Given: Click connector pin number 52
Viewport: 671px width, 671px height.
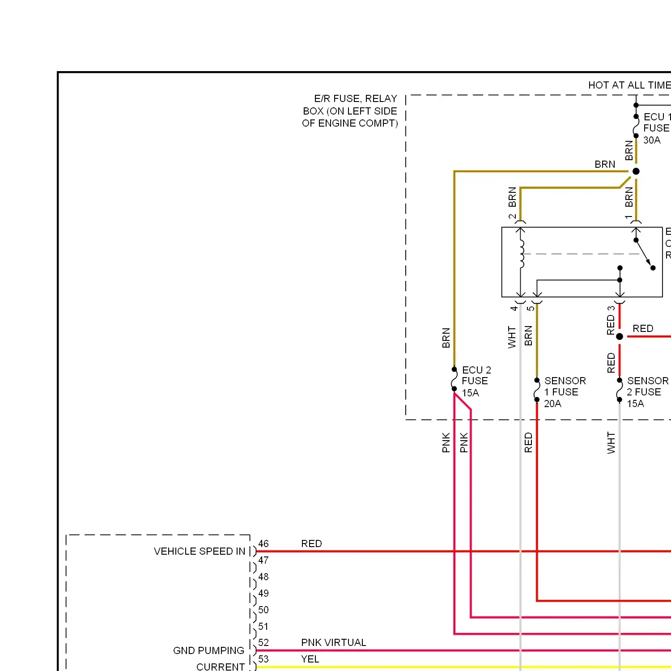Looking at the screenshot, I should [263, 642].
